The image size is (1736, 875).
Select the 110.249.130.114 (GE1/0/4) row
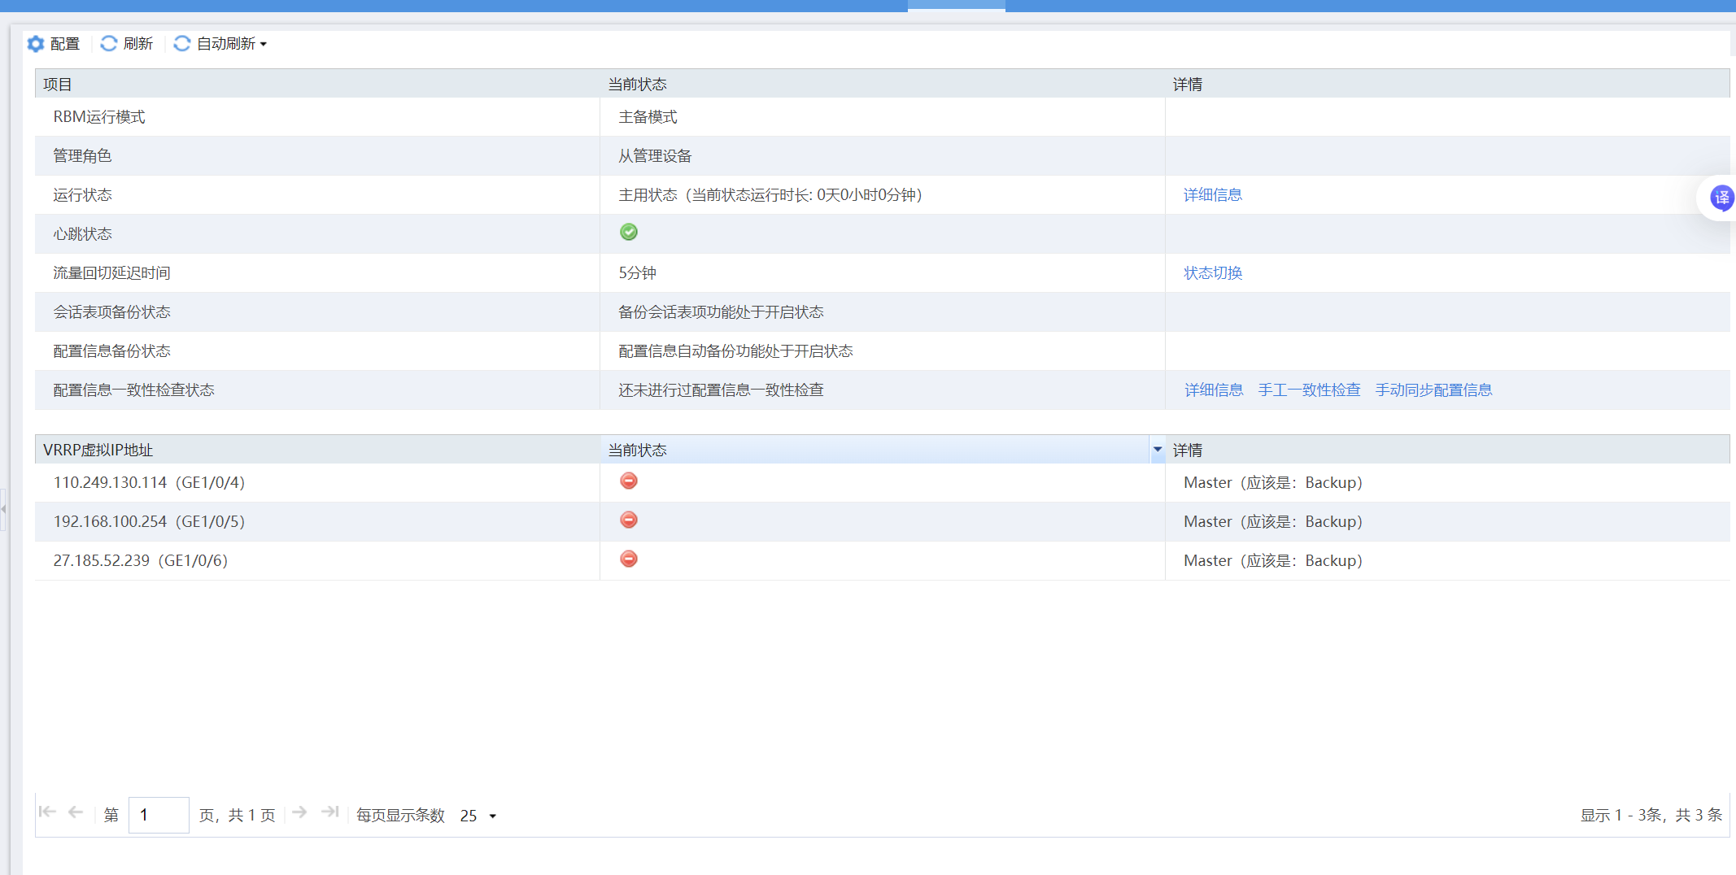[x=882, y=483]
